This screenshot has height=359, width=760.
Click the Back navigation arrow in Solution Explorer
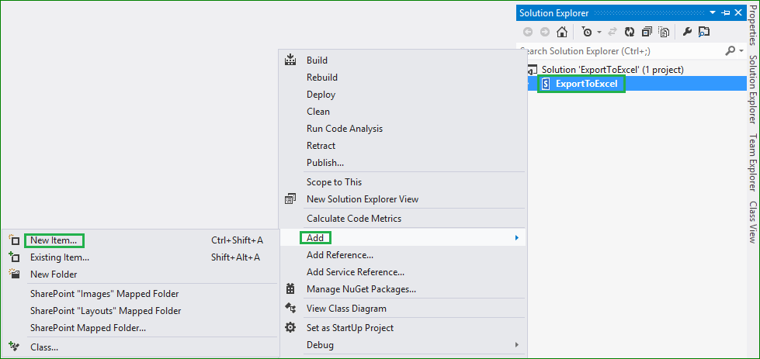click(x=528, y=32)
